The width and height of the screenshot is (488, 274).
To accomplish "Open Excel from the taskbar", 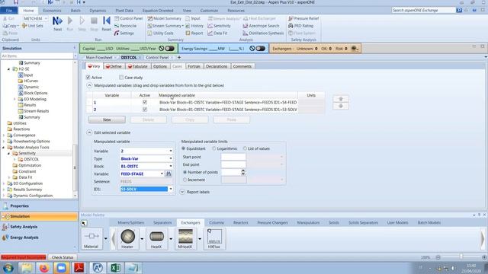I will pos(115,267).
